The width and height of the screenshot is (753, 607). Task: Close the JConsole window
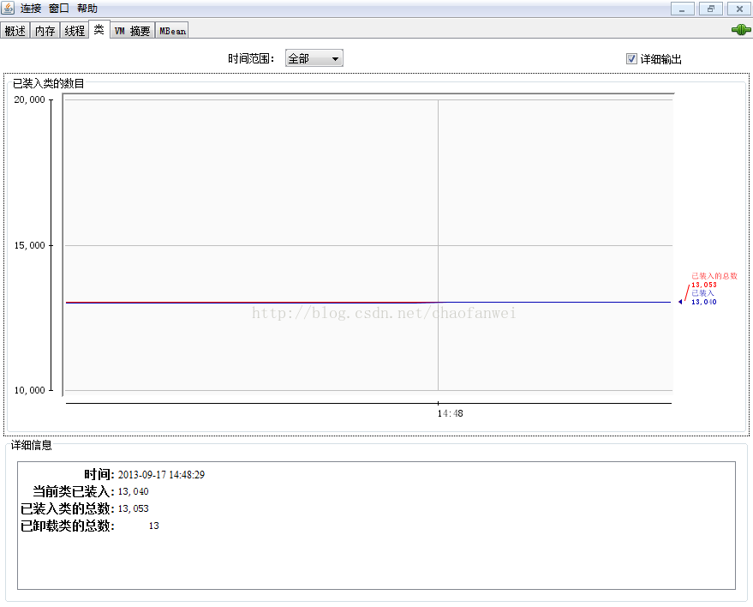pos(739,9)
